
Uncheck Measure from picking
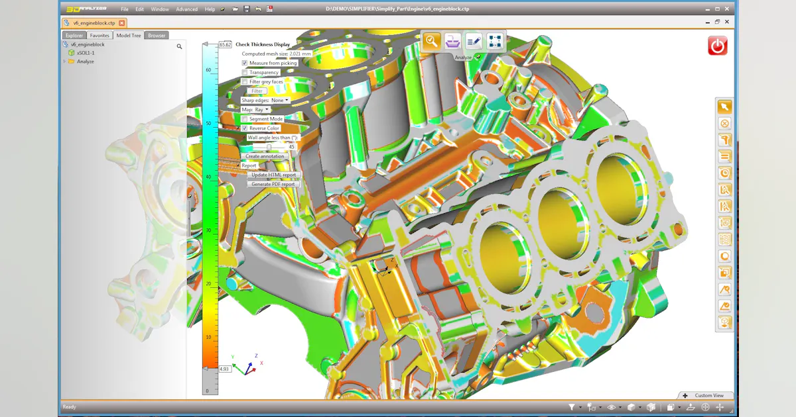[x=245, y=63]
